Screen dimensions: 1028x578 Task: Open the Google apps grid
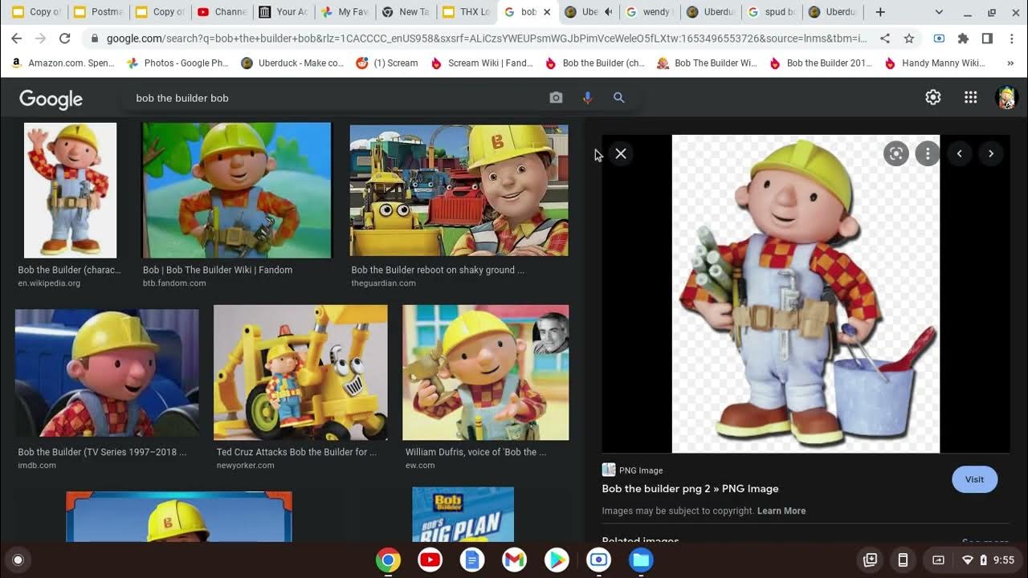click(970, 97)
